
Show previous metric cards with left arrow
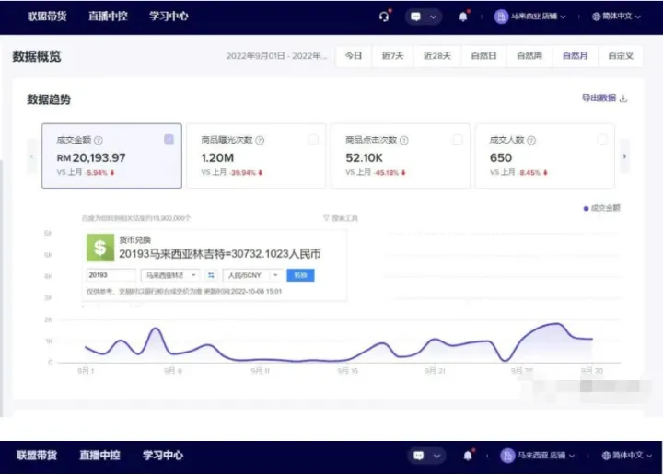pos(31,156)
